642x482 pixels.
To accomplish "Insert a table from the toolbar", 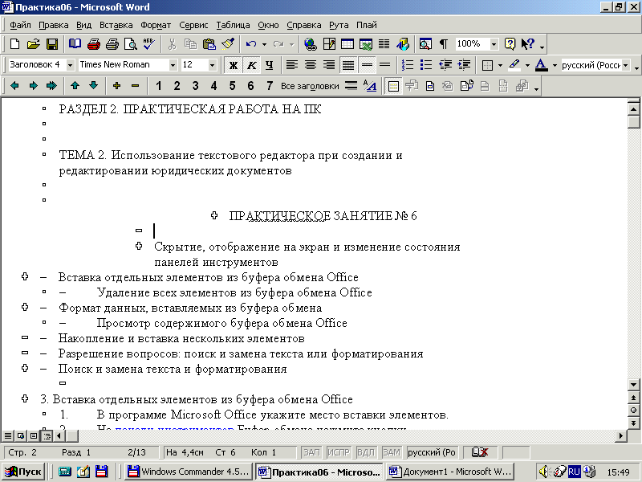I will click(347, 44).
